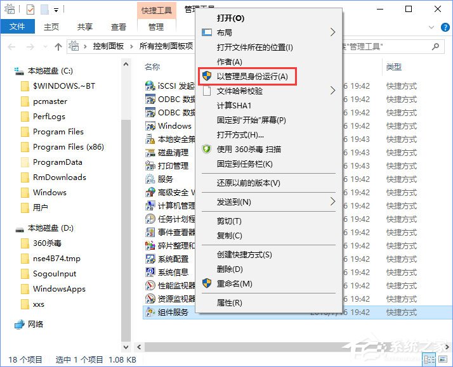Screen dimensions: 453x367
Task: Click the 布局 layout icon in menu
Action: (x=207, y=32)
